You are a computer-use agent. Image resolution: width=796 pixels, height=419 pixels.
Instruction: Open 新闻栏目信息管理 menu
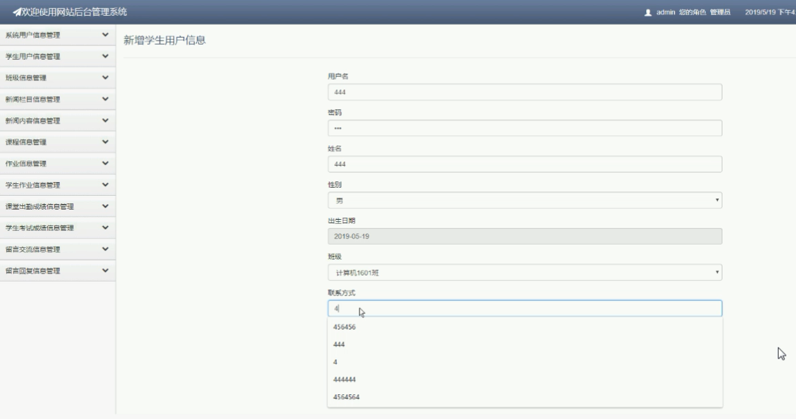(x=57, y=99)
